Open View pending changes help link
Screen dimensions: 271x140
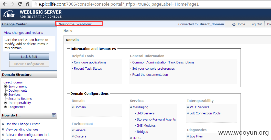tap(22, 129)
